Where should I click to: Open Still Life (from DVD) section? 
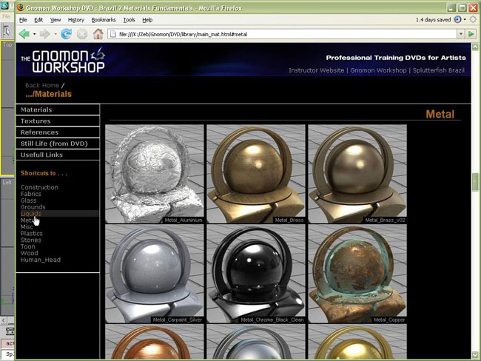pyautogui.click(x=58, y=144)
